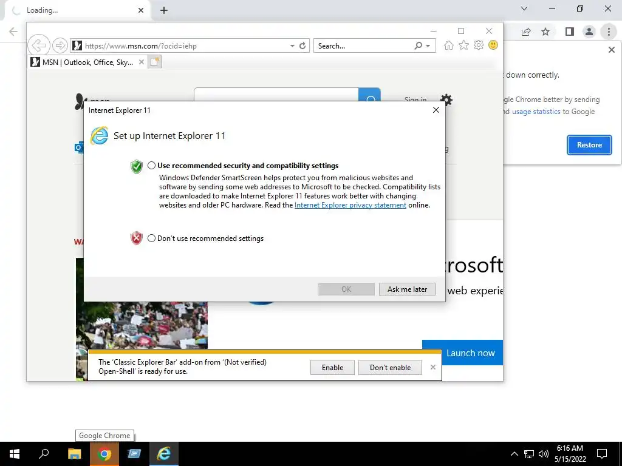Open Internet Explorer Favorites star
Image resolution: width=622 pixels, height=466 pixels.
pos(463,45)
